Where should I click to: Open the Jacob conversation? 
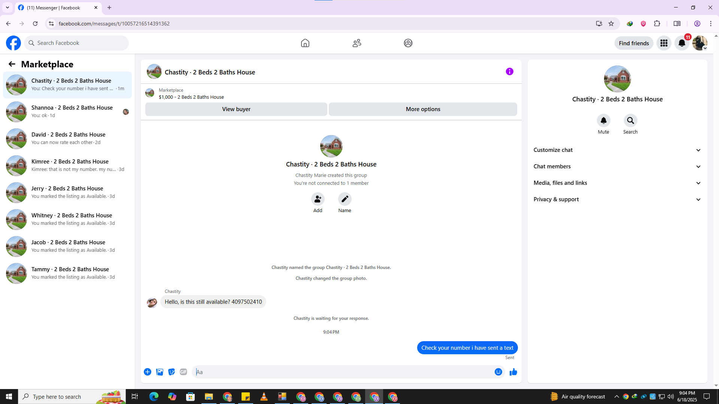click(67, 247)
